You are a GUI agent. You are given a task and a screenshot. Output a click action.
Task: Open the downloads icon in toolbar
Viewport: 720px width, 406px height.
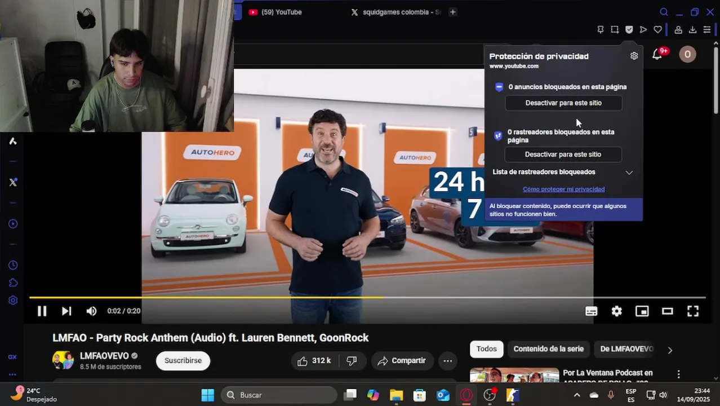[693, 29]
